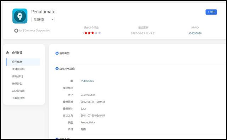Open the 尼日利亚 country dropdown
This screenshot has height=140, width=227.
tap(43, 19)
